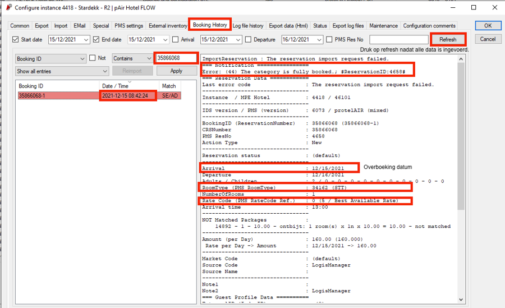Switch to the Maintenance tab
505x308 pixels.
click(x=384, y=26)
